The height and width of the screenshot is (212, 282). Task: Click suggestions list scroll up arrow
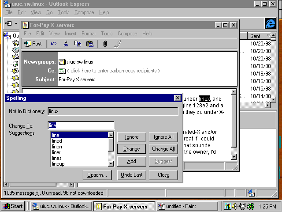pos(111,135)
